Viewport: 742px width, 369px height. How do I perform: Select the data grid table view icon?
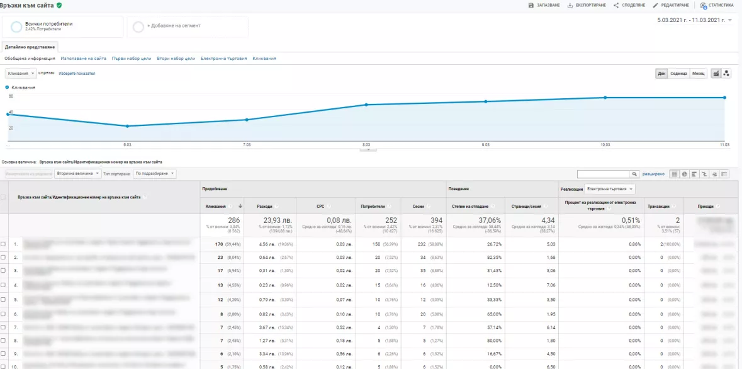[x=674, y=174]
